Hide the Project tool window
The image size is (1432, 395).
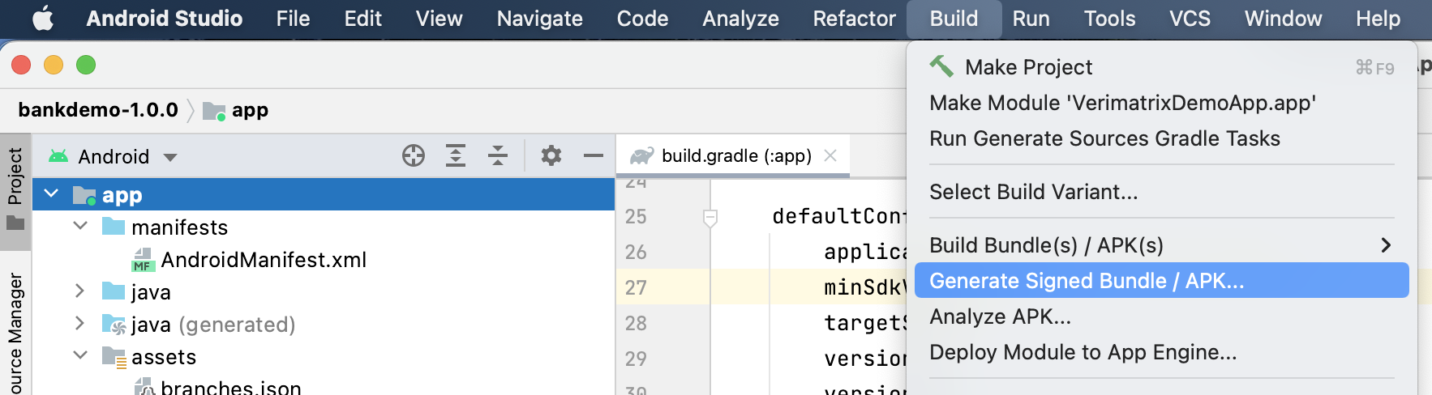tap(594, 155)
